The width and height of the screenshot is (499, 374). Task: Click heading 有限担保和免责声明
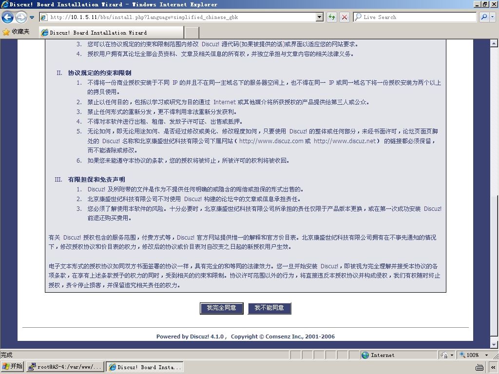(96, 179)
